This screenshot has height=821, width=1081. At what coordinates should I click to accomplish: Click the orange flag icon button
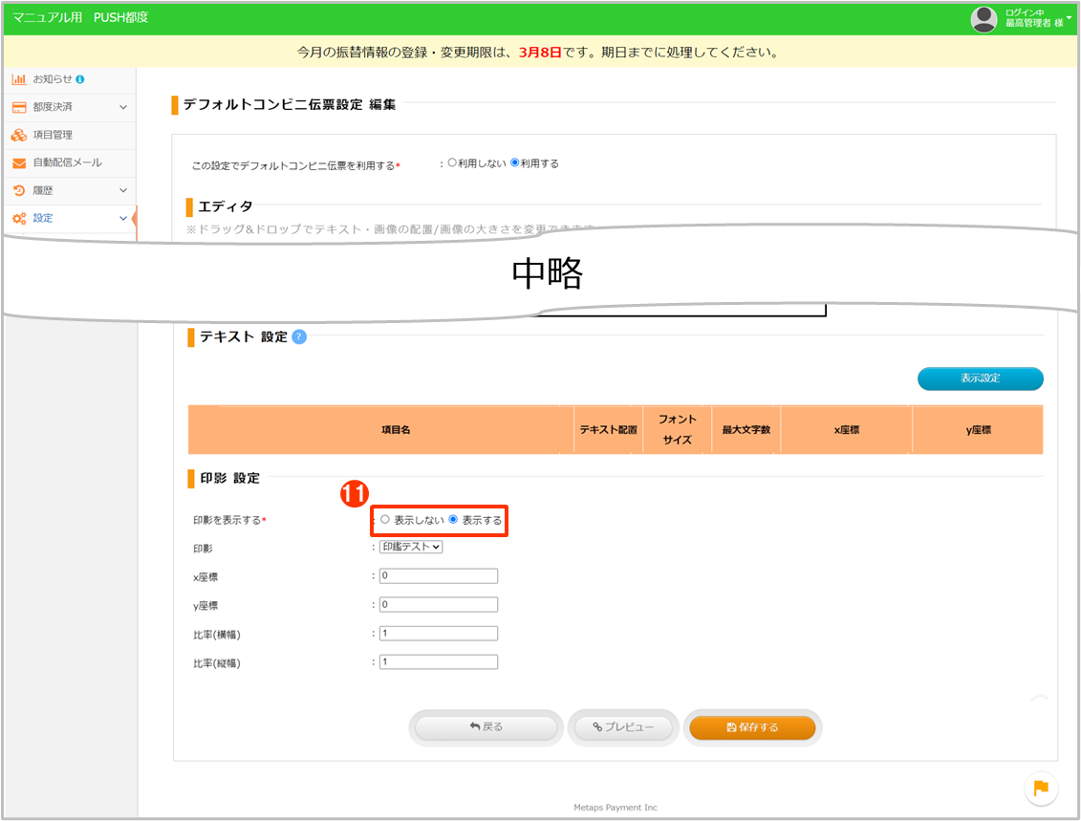tap(1041, 788)
